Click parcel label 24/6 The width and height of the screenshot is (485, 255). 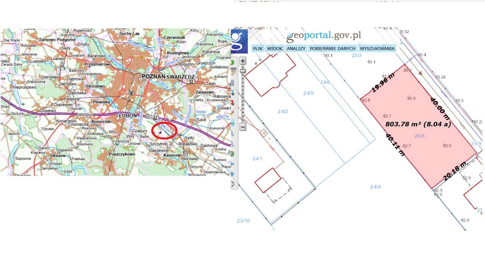pyautogui.click(x=325, y=82)
